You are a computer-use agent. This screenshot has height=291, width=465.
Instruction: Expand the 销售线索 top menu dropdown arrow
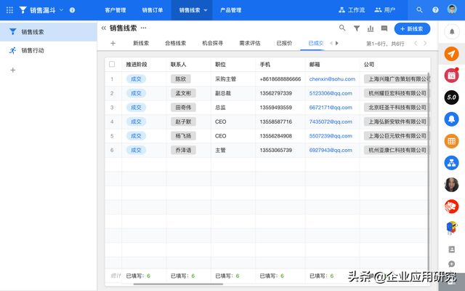click(206, 10)
